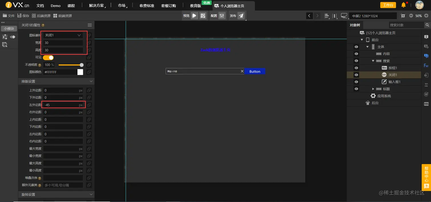This screenshot has height=202, width=431.
Task: Click the inspect search icon in left sidebar
Action: pyautogui.click(x=5, y=44)
